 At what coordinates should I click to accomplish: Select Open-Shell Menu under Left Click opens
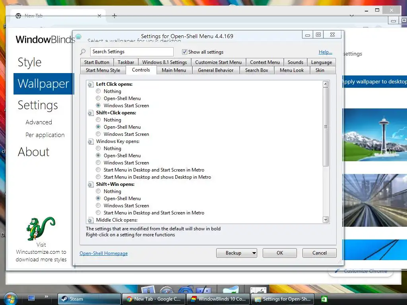click(x=98, y=98)
